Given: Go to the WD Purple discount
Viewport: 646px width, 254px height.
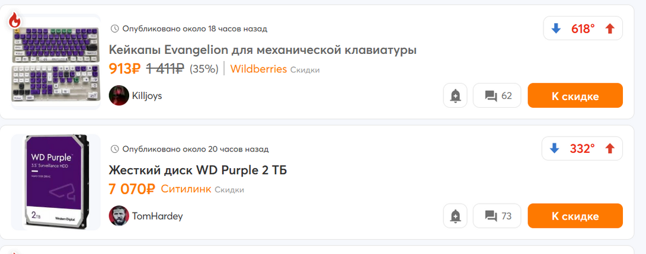Looking at the screenshot, I should tap(575, 216).
